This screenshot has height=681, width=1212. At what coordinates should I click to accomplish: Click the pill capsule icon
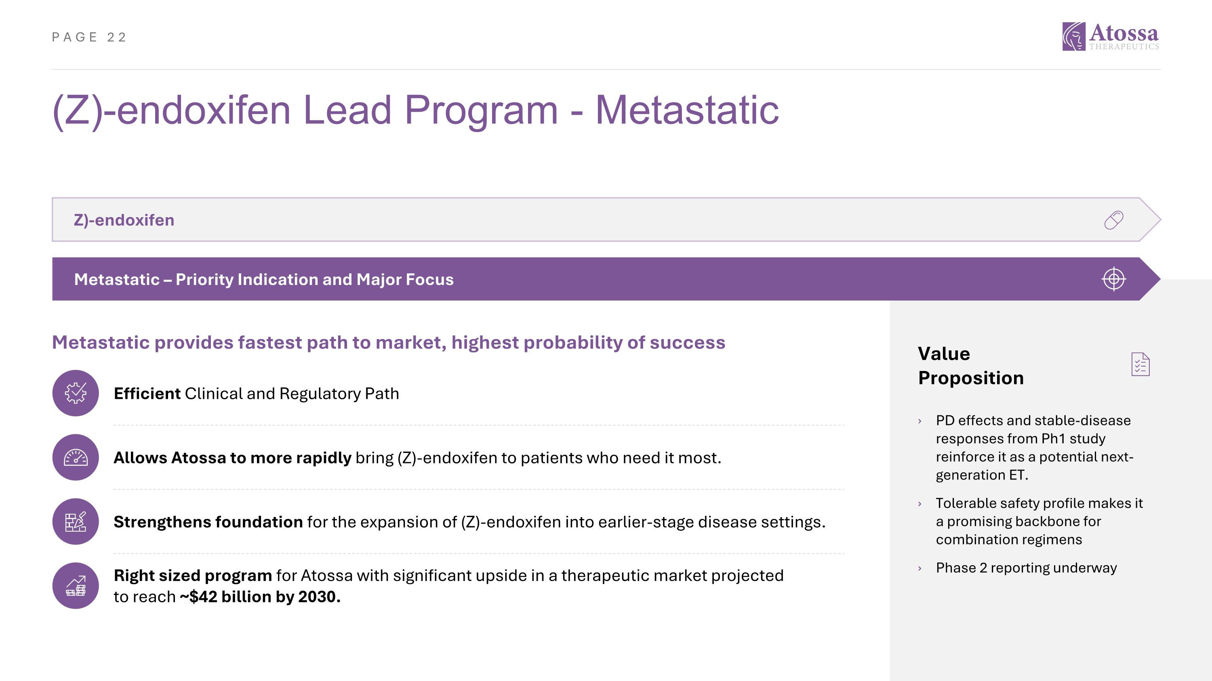[1114, 220]
